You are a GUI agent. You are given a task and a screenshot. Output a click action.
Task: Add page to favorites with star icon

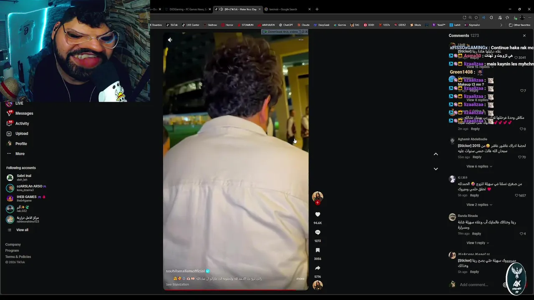(476, 17)
